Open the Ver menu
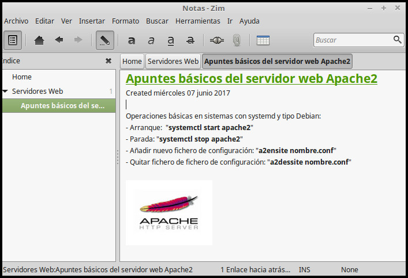408x278 pixels. coord(66,21)
